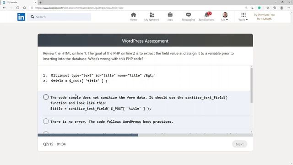Viewport: 293px width, 165px height.
Task: Click the "Q7/15" question counter text
Action: tap(48, 144)
